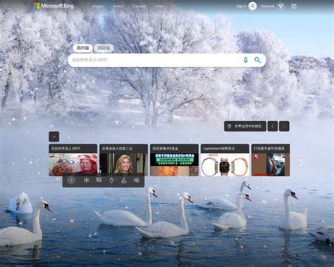Screen dimensions: 334x267
Task: Open the Translate tab
Action: coord(140,6)
